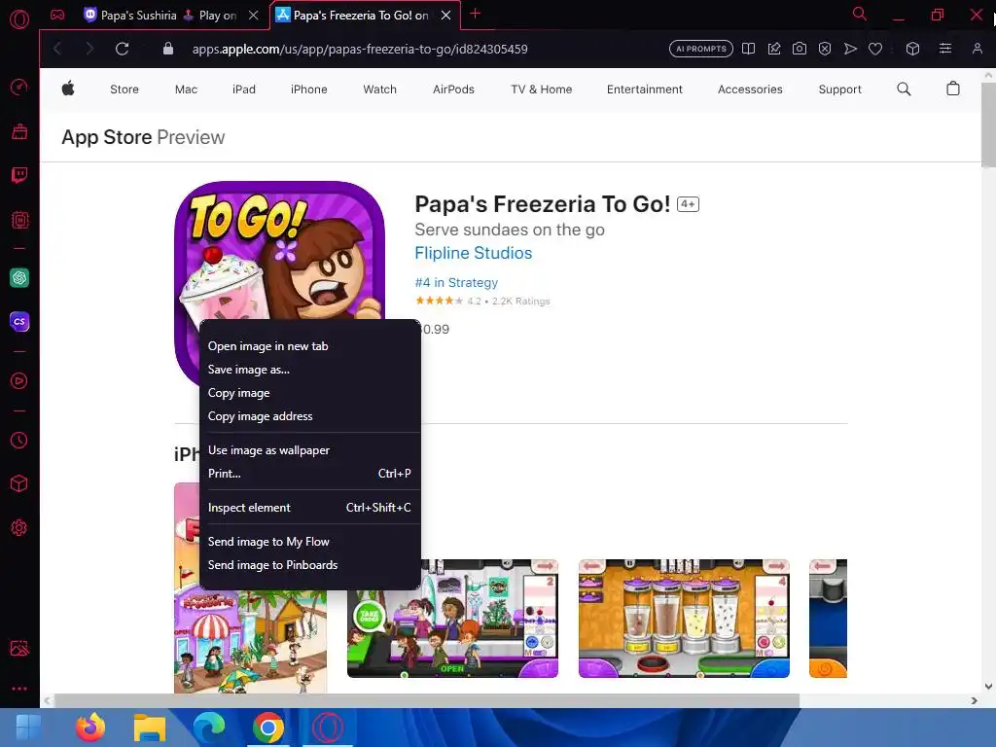Select Save image as... menu item
This screenshot has width=996, height=747.
(309, 370)
